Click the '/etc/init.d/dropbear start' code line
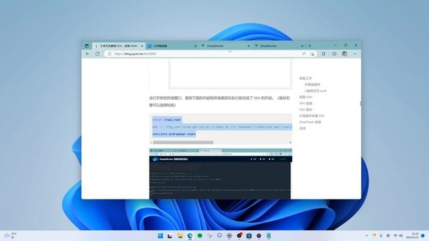This screenshot has width=429, height=241. click(x=174, y=134)
